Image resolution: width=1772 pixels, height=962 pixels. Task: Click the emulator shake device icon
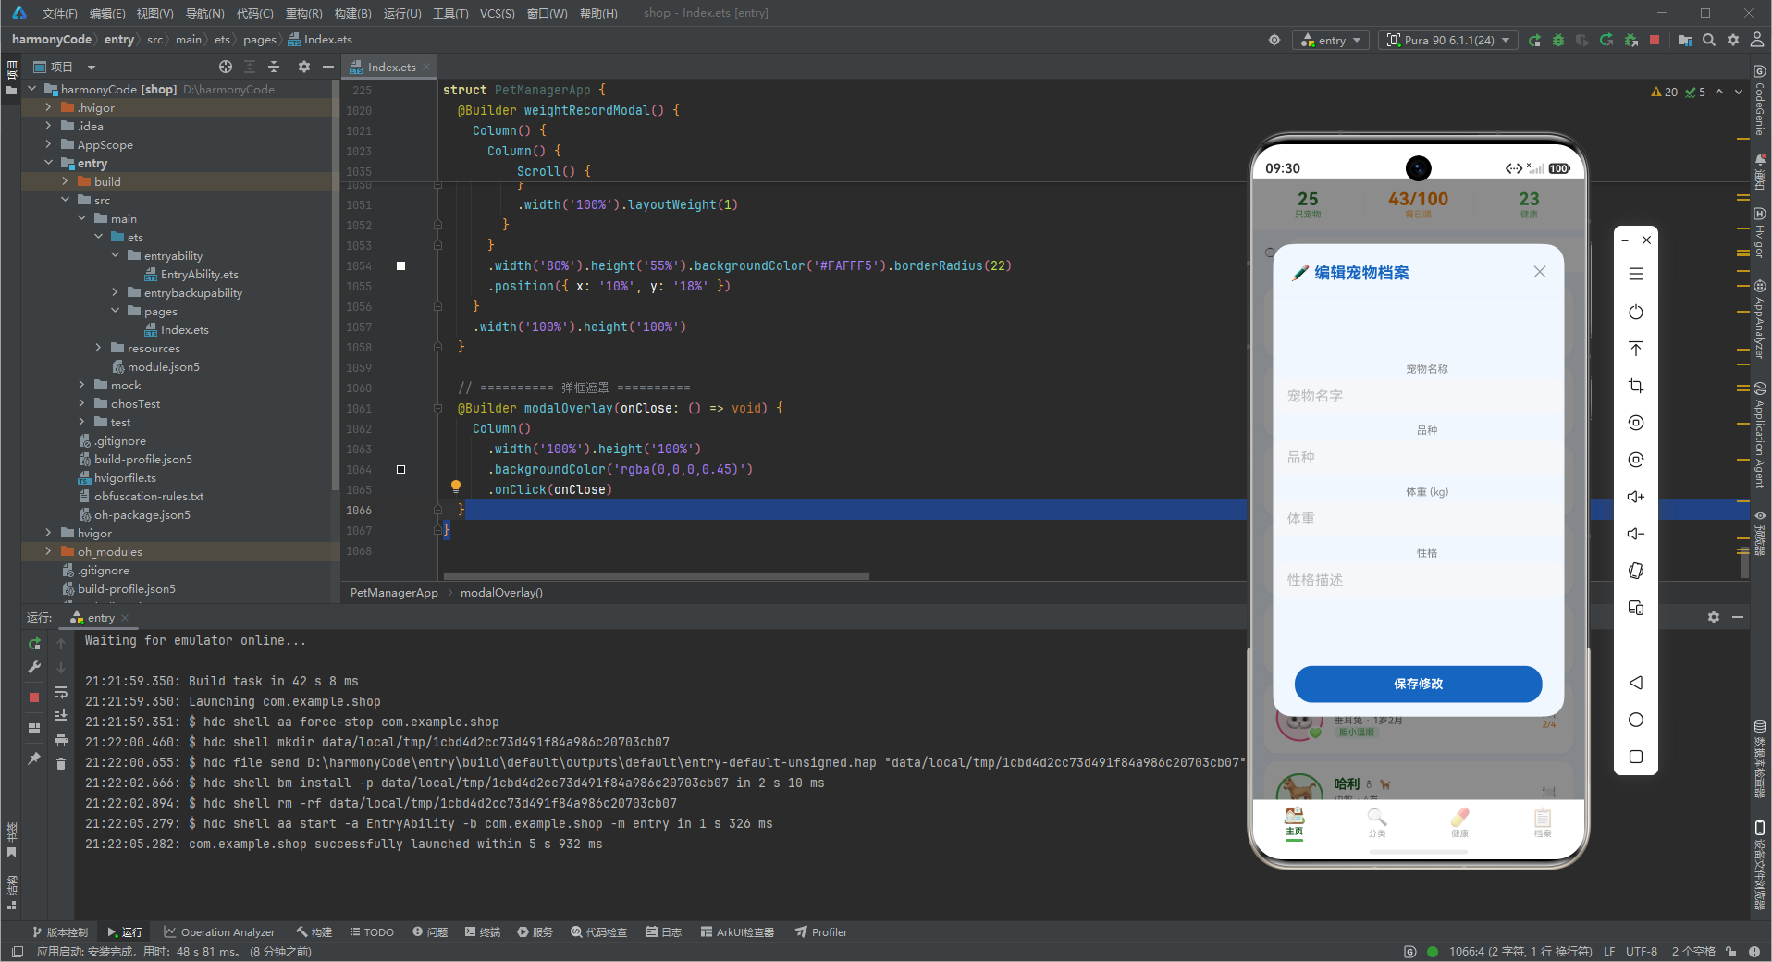coord(1635,571)
